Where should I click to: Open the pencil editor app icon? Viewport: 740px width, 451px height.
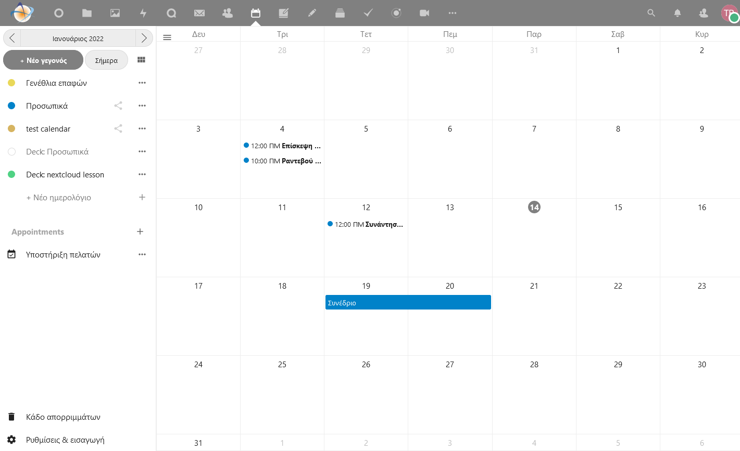pos(312,13)
